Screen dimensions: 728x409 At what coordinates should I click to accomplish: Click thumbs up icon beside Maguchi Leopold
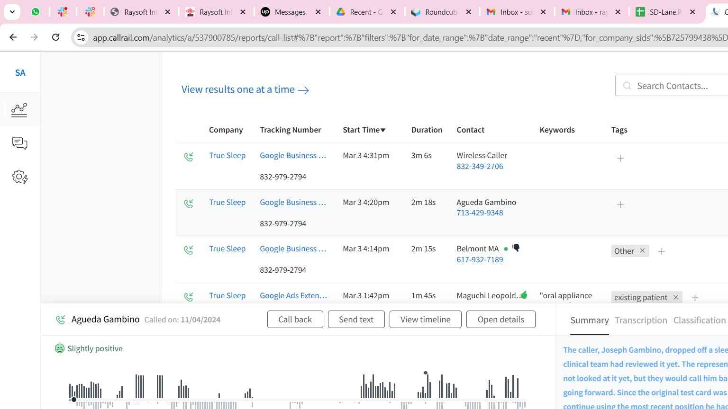coord(524,294)
